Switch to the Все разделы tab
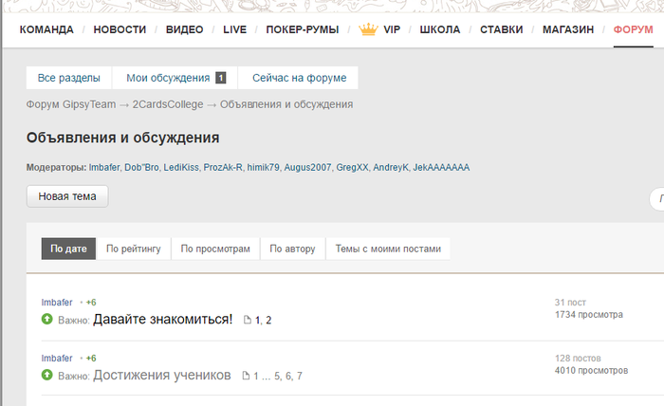 68,78
